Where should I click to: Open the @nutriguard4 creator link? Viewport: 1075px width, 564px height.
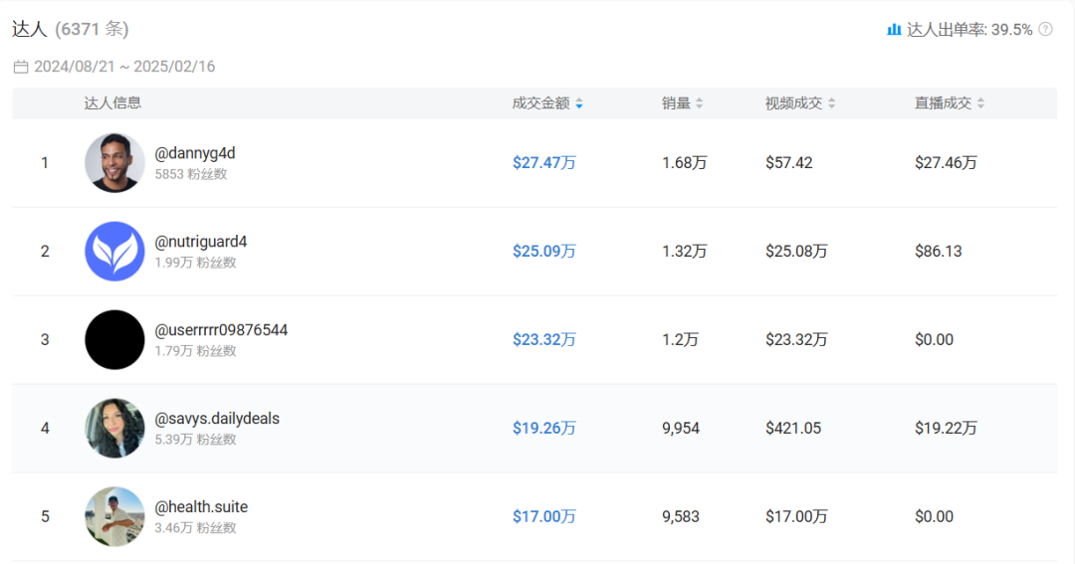pos(201,242)
